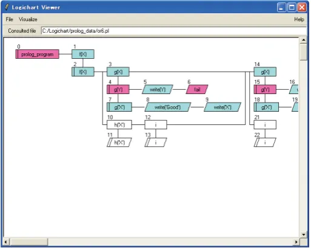Select node 14 g(X) box

pyautogui.click(x=265, y=72)
